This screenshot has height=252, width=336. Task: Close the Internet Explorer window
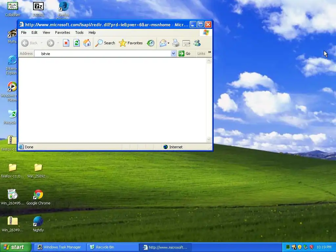[208, 25]
